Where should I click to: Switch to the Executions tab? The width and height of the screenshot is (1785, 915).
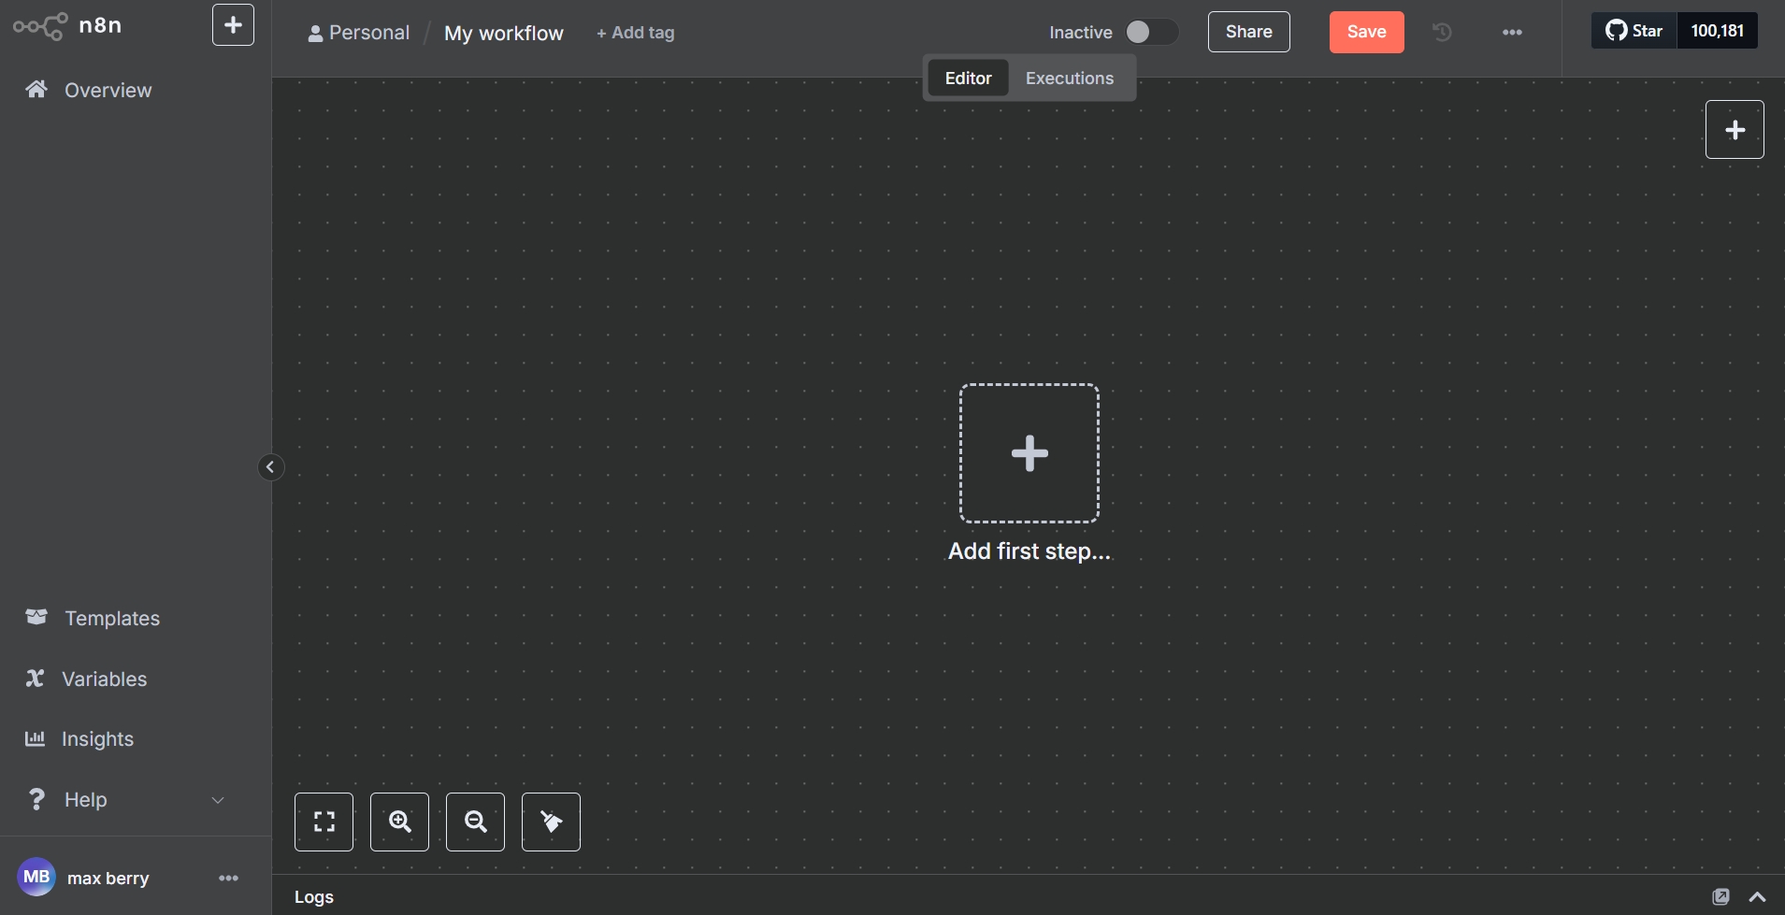tap(1069, 79)
